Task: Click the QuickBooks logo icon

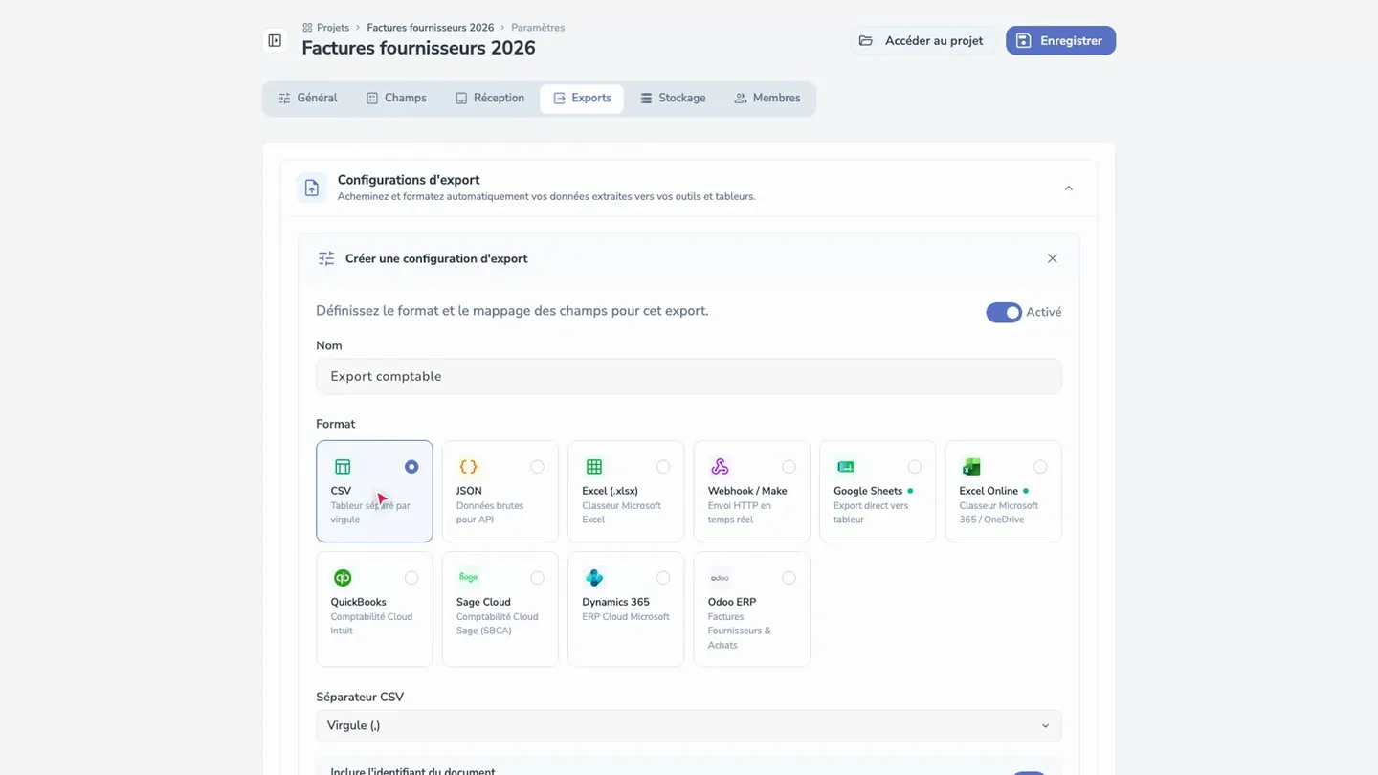Action: pyautogui.click(x=343, y=578)
